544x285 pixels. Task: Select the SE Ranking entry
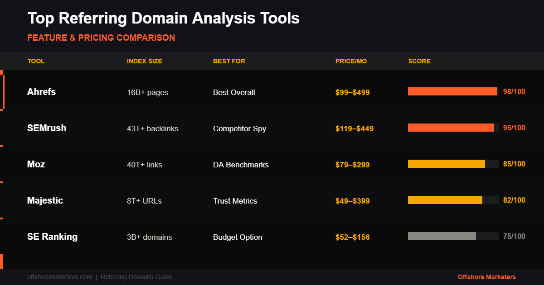52,237
